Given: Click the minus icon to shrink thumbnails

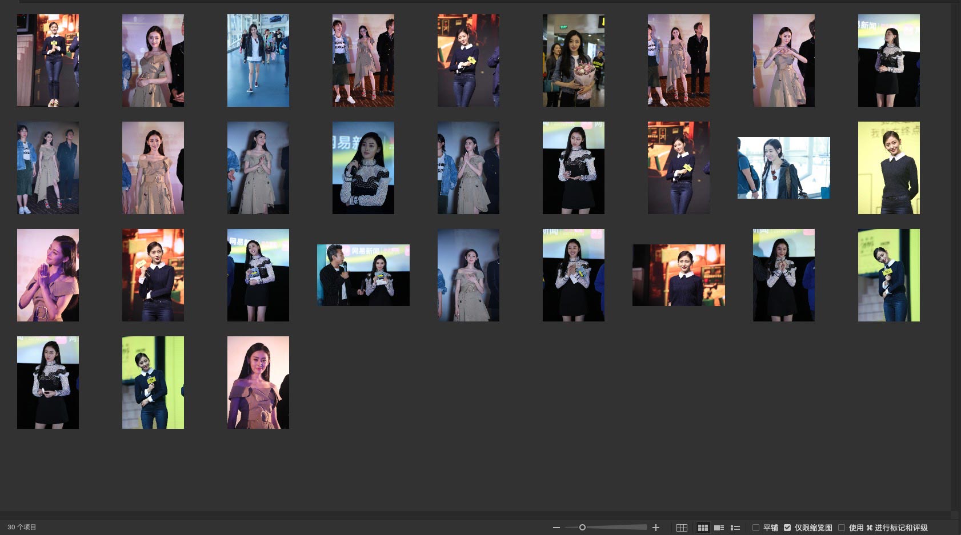Looking at the screenshot, I should tap(556, 528).
